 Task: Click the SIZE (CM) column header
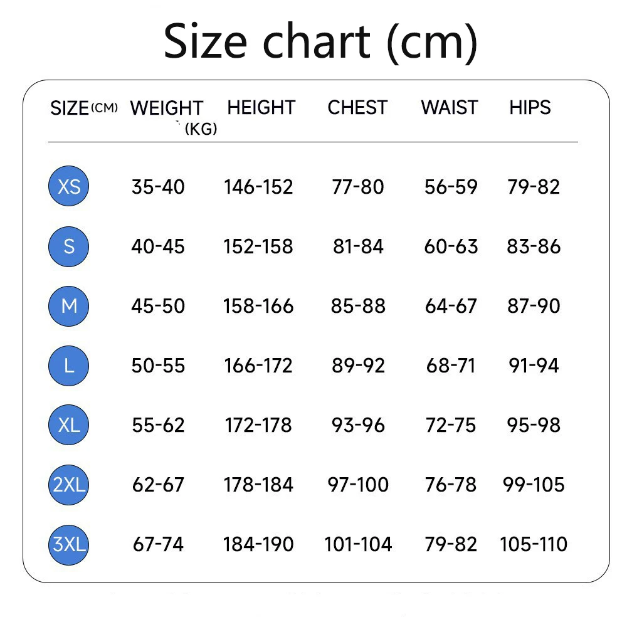(x=84, y=108)
